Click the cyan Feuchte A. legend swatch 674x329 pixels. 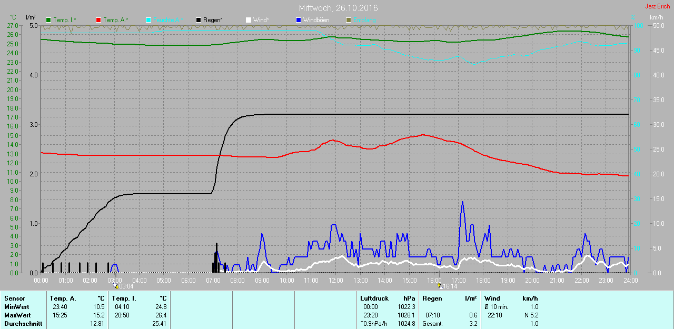148,20
